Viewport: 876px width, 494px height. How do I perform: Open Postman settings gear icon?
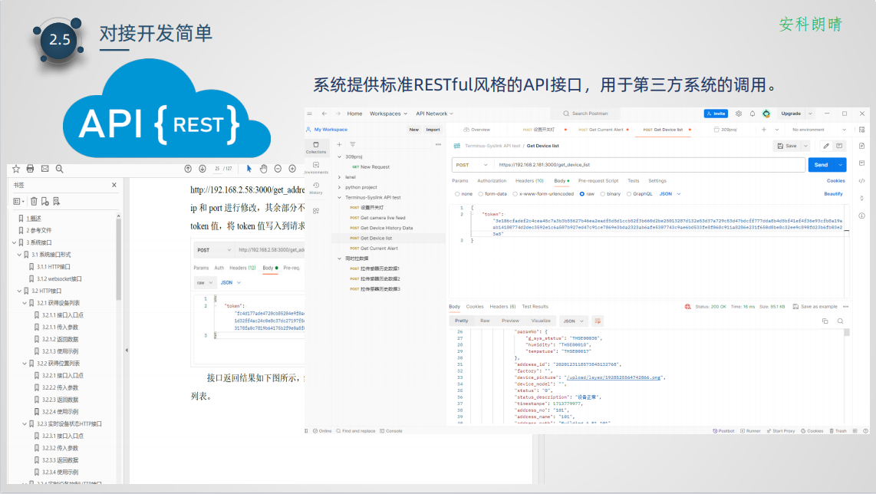point(739,114)
